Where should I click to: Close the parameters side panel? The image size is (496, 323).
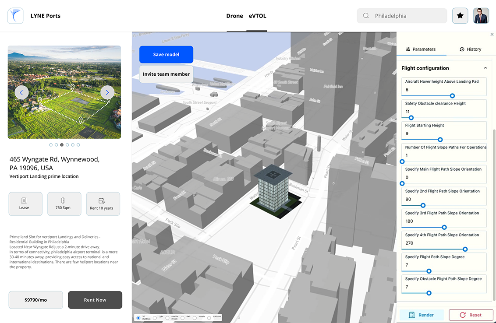[492, 35]
